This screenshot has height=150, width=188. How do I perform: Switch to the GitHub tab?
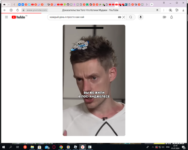tap(68, 4)
